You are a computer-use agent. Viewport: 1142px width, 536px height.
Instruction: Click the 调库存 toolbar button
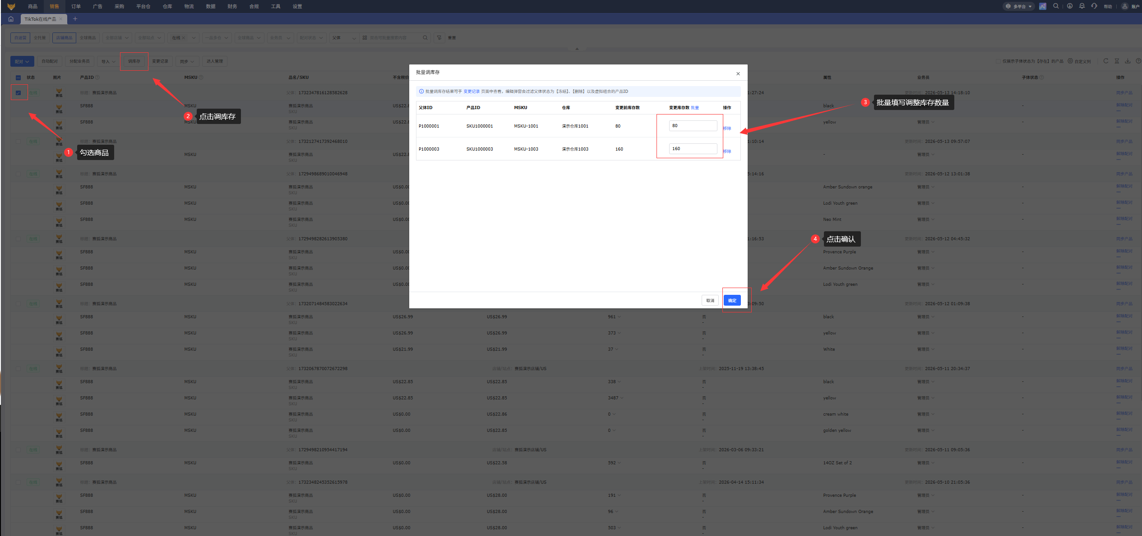pyautogui.click(x=134, y=61)
